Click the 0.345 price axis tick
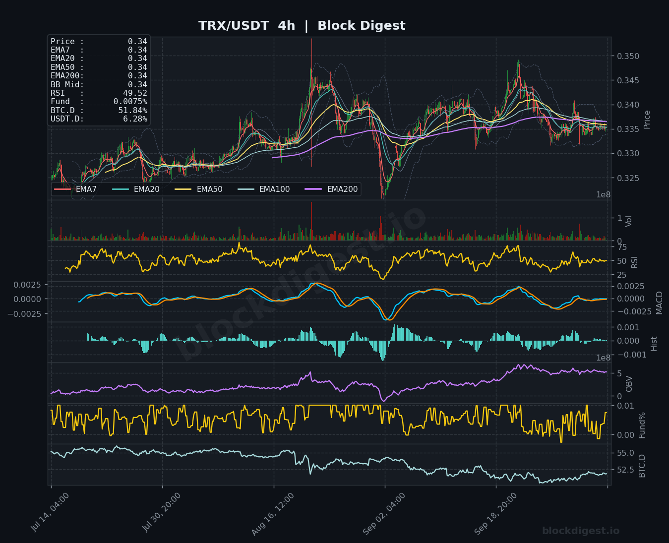669x543 pixels. pos(628,80)
